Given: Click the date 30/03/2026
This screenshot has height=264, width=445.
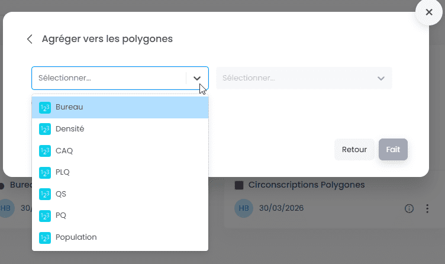Looking at the screenshot, I should (x=281, y=208).
